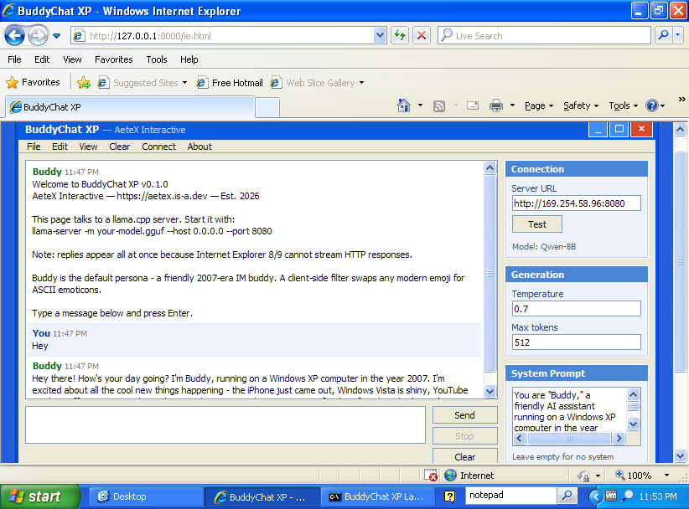
Task: Click the Print icon
Action: 496,105
